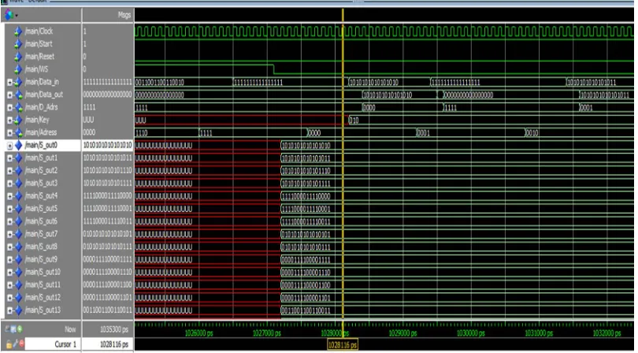
Task: Click the /main/WS signal diamond icon
Action: point(18,69)
